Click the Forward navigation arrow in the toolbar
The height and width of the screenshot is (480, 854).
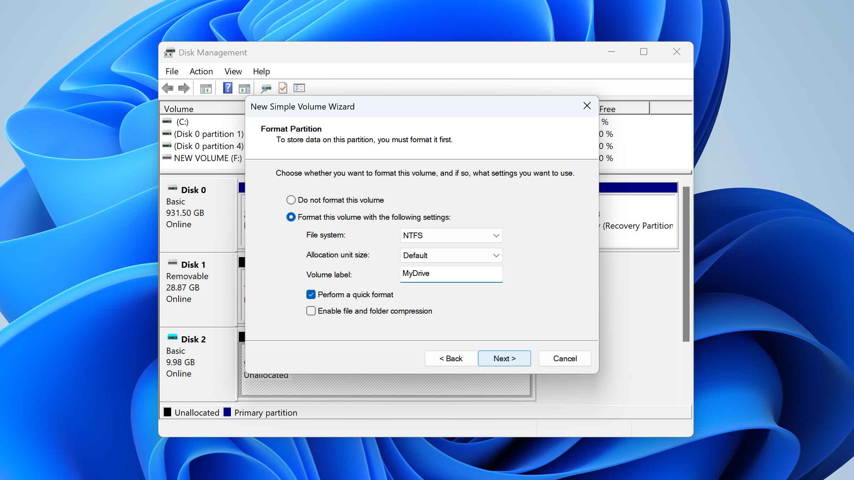[184, 88]
